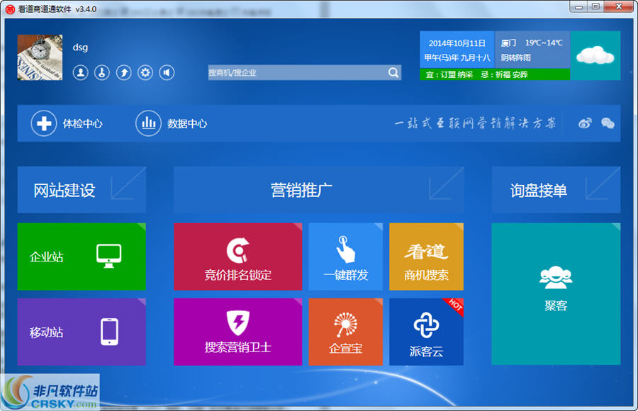Expand the 询盘接单 section header
The image size is (638, 411).
coord(556,190)
